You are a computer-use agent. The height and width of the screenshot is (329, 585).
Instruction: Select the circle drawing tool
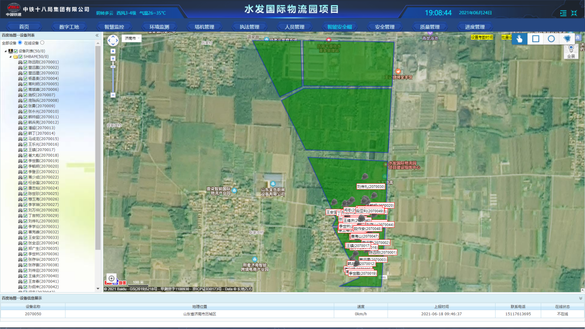coord(551,39)
